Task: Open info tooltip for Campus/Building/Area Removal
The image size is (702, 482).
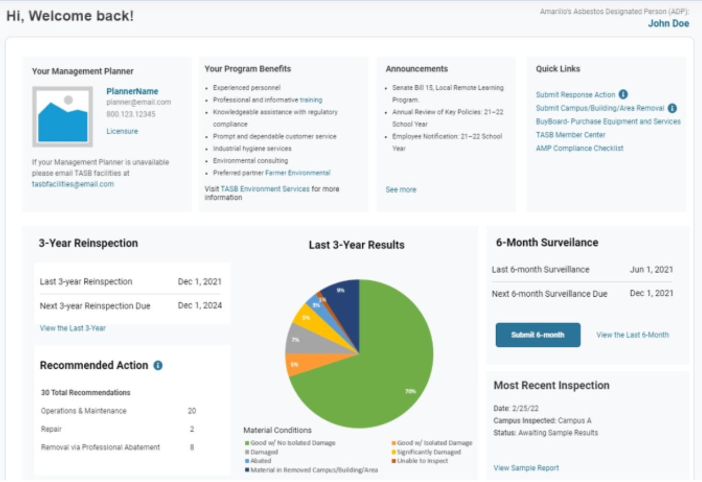Action: 673,108
